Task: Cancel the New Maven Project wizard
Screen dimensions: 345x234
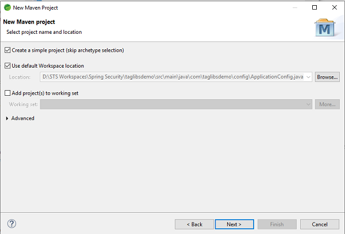Action: coord(318,224)
